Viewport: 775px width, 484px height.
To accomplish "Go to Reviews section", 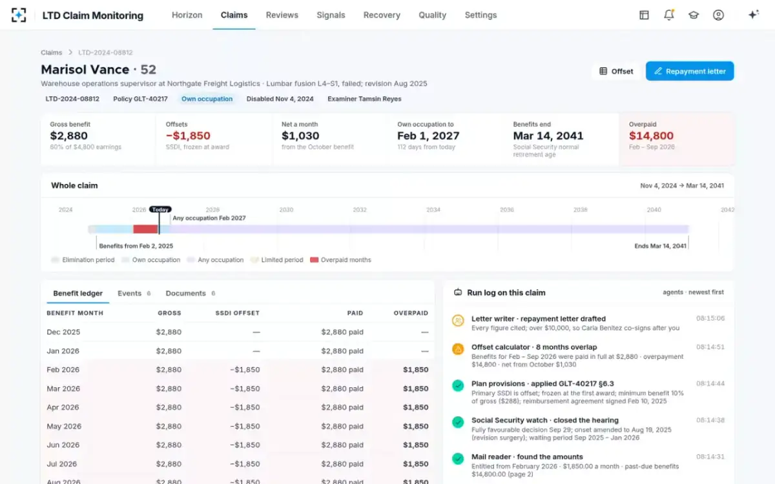I will coord(282,15).
